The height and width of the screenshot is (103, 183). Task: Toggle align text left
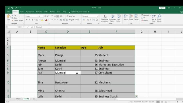point(52,20)
